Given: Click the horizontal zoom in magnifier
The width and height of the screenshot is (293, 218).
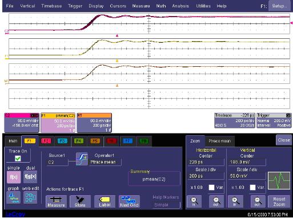Looking at the screenshot, I should [194, 201].
